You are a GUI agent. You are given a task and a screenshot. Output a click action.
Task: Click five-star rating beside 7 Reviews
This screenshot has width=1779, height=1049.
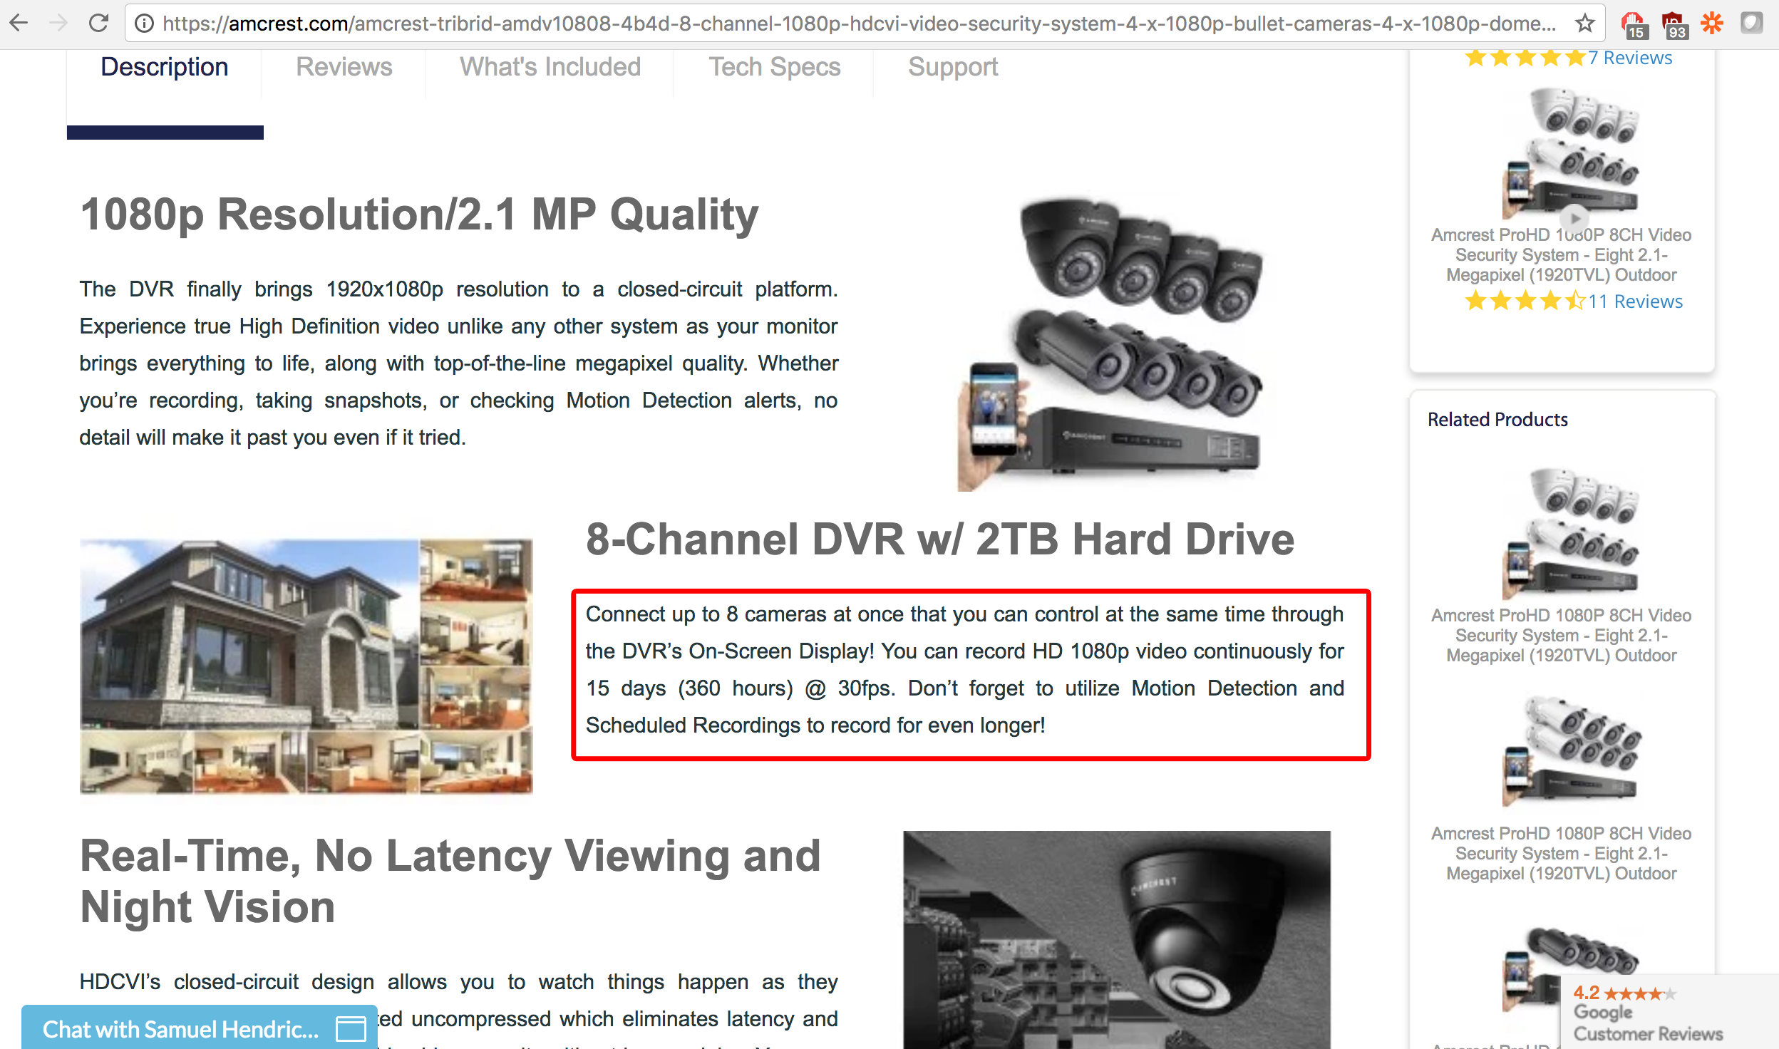[1525, 58]
